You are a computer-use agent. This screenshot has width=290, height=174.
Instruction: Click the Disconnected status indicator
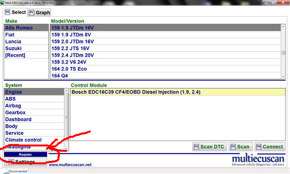click(x=18, y=171)
